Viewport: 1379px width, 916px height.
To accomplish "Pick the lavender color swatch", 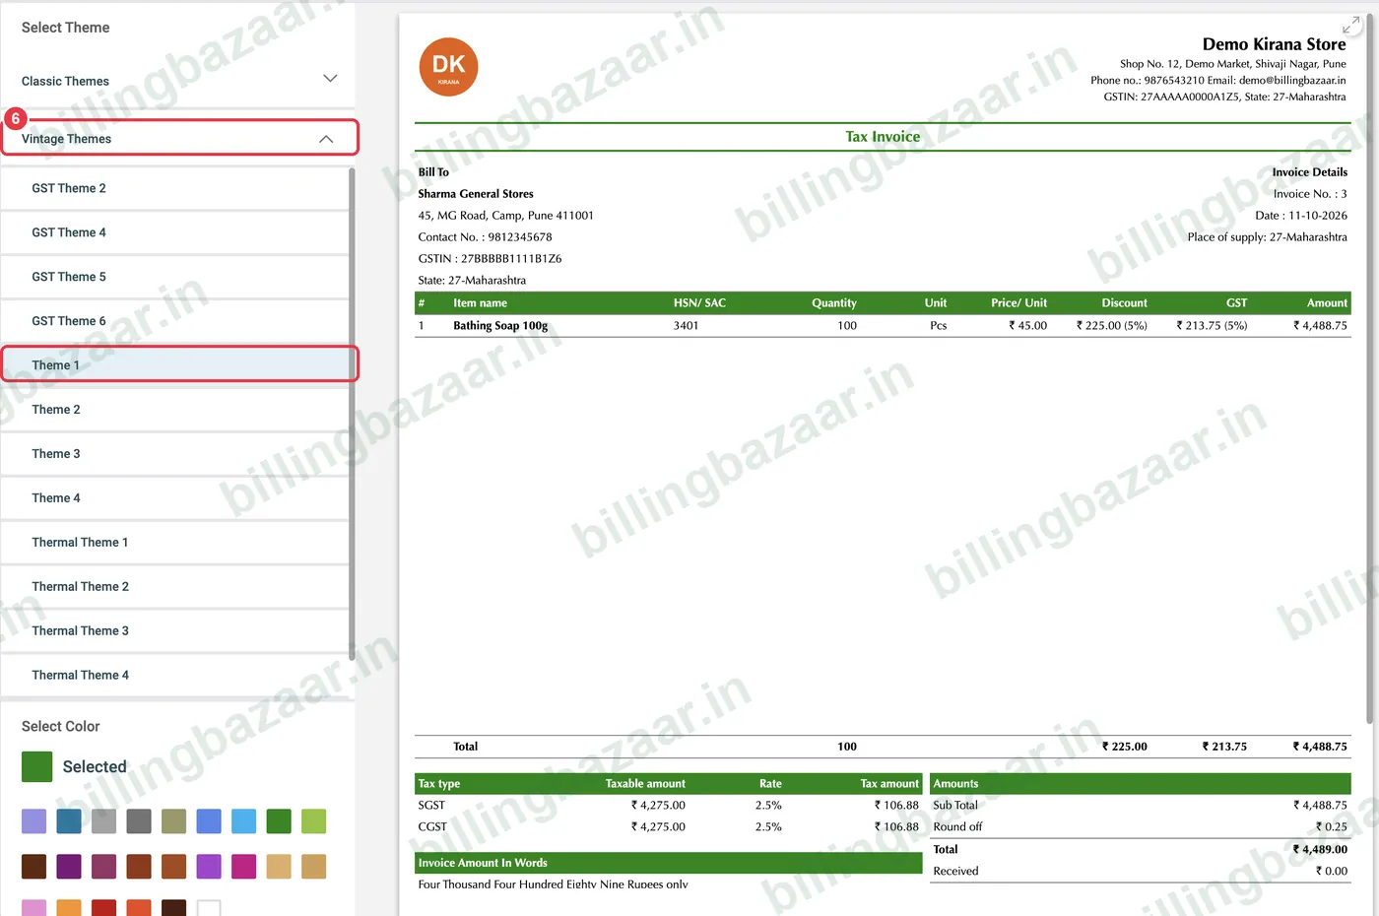I will [x=33, y=821].
